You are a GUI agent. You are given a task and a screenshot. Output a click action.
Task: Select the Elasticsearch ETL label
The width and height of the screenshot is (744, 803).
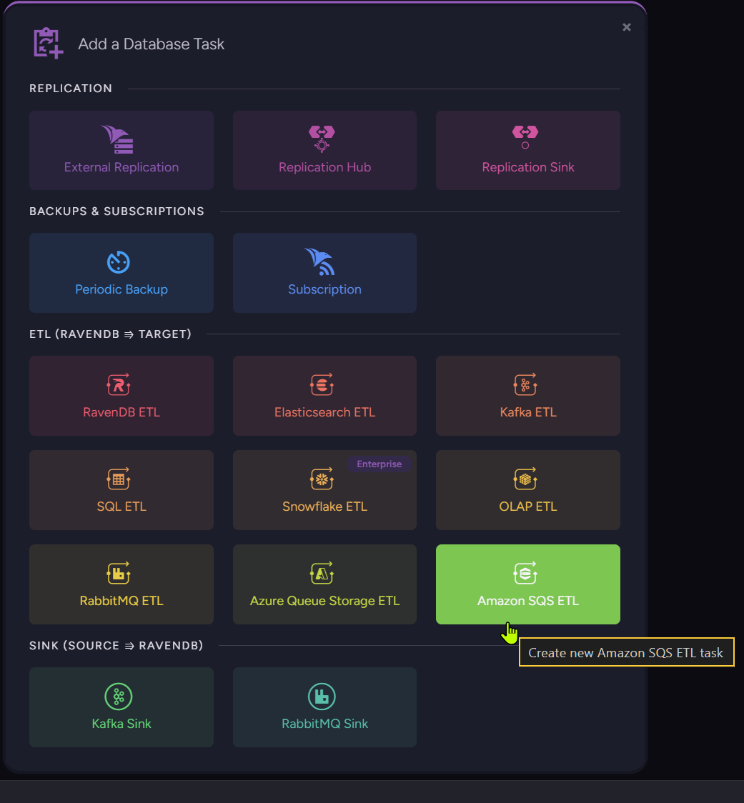325,412
